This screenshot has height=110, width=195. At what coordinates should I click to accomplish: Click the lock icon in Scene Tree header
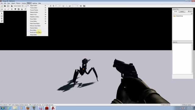(189, 12)
